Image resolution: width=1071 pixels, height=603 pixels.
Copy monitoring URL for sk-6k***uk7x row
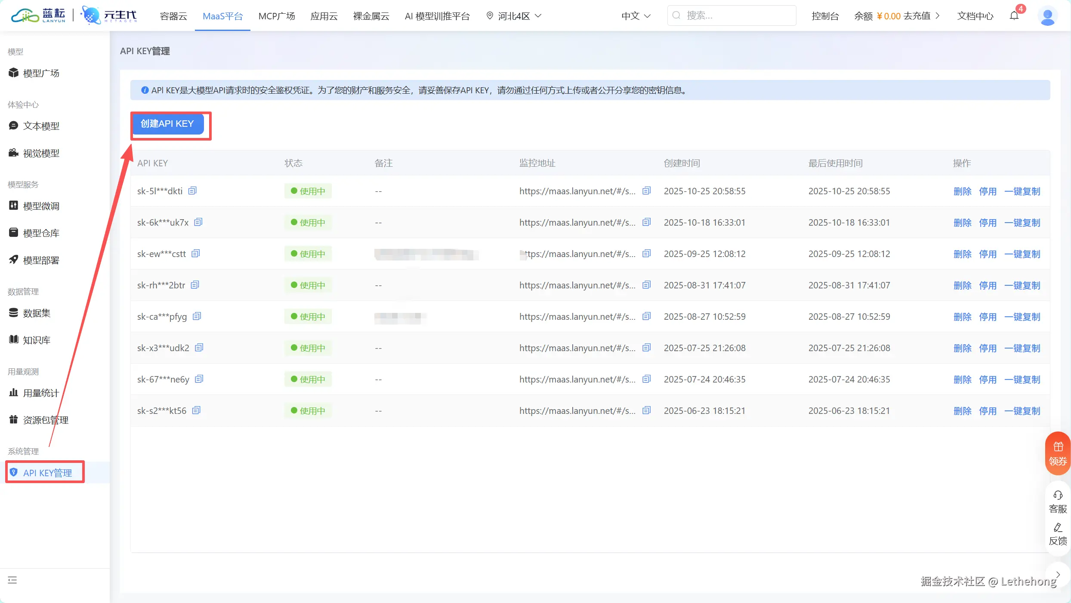click(x=646, y=222)
